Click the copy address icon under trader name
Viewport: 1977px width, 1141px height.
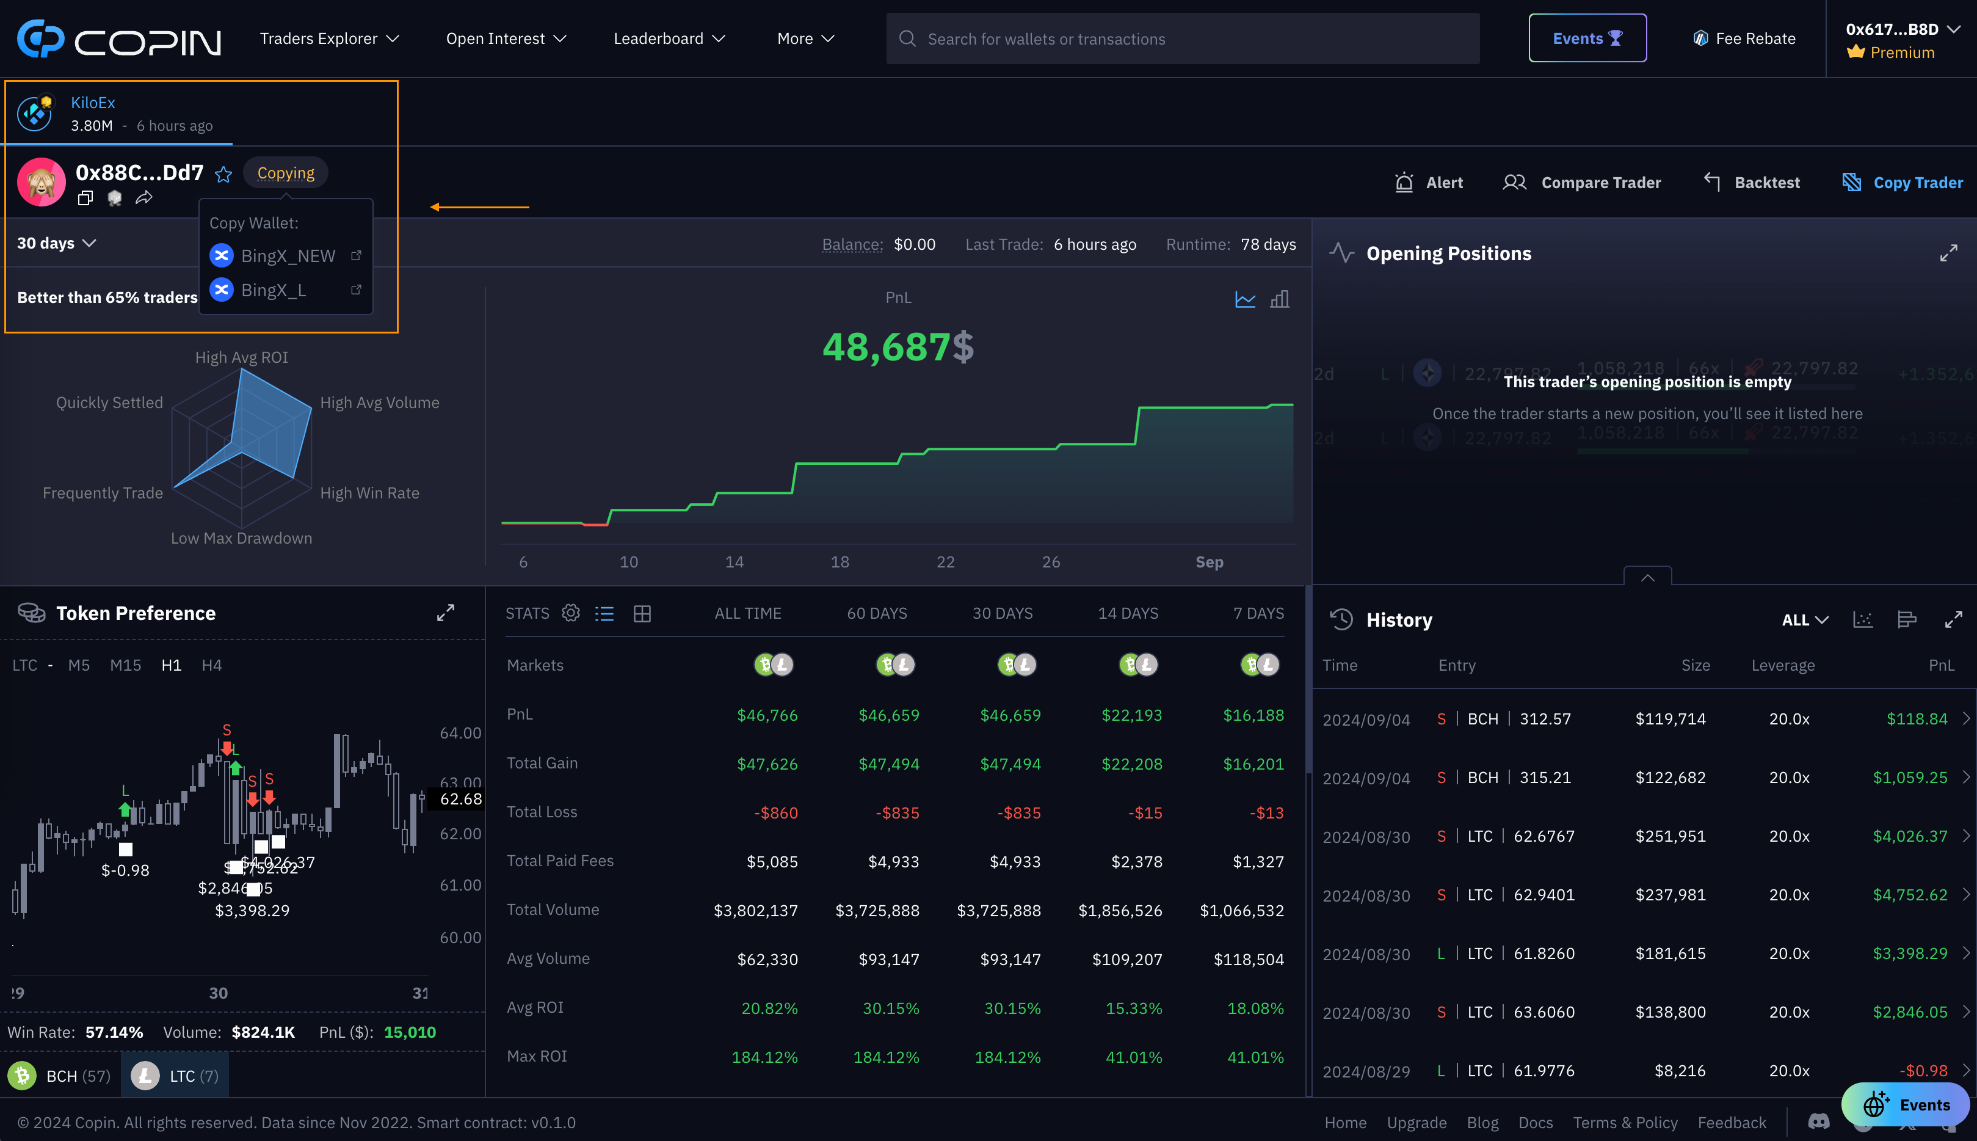point(85,199)
